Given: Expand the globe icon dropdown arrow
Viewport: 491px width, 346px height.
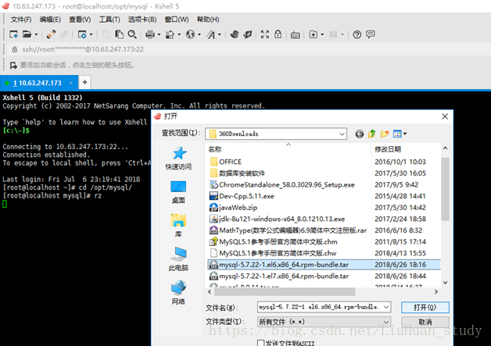Looking at the screenshot, I should coord(199,34).
